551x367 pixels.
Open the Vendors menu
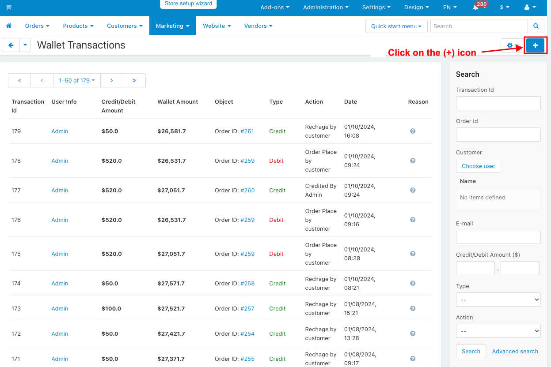[x=258, y=26]
